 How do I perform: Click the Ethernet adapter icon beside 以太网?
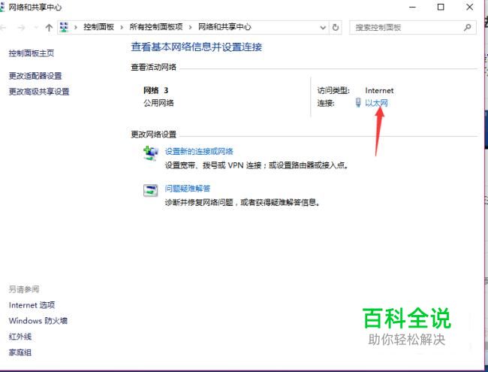click(358, 102)
